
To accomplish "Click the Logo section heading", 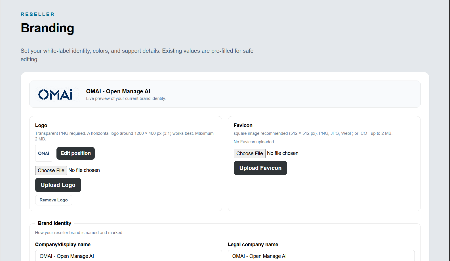I will click(x=41, y=125).
